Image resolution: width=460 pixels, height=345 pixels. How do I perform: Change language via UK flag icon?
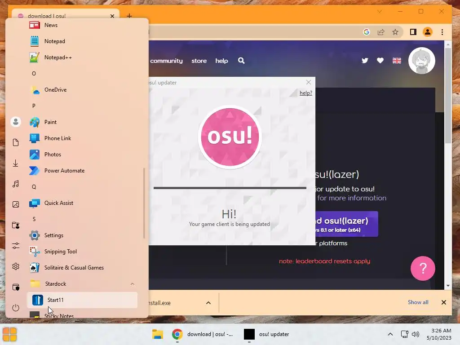pyautogui.click(x=397, y=61)
